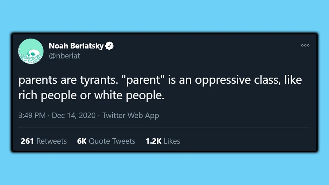Click the tweet line "rich people or white people."

[x=91, y=96]
